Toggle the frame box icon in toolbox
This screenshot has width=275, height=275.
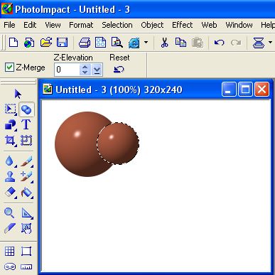click(x=26, y=251)
